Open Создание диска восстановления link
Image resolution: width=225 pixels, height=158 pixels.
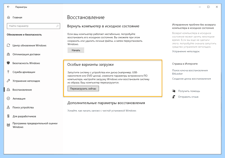pos(191,79)
